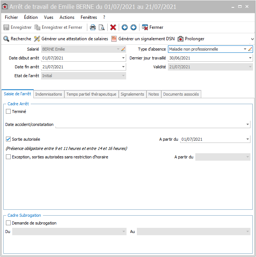Expand the Dernier jour travaillé date picker

[250, 58]
